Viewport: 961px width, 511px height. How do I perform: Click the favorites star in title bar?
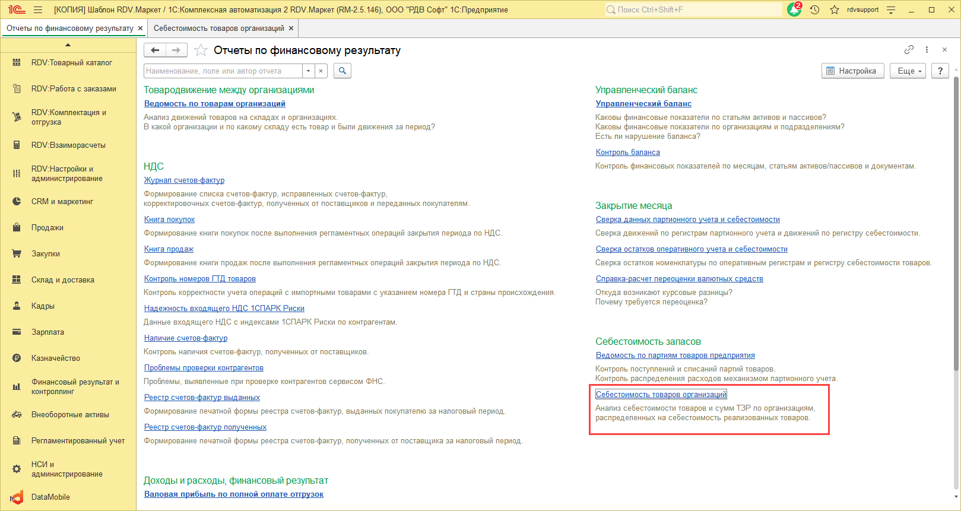point(835,10)
